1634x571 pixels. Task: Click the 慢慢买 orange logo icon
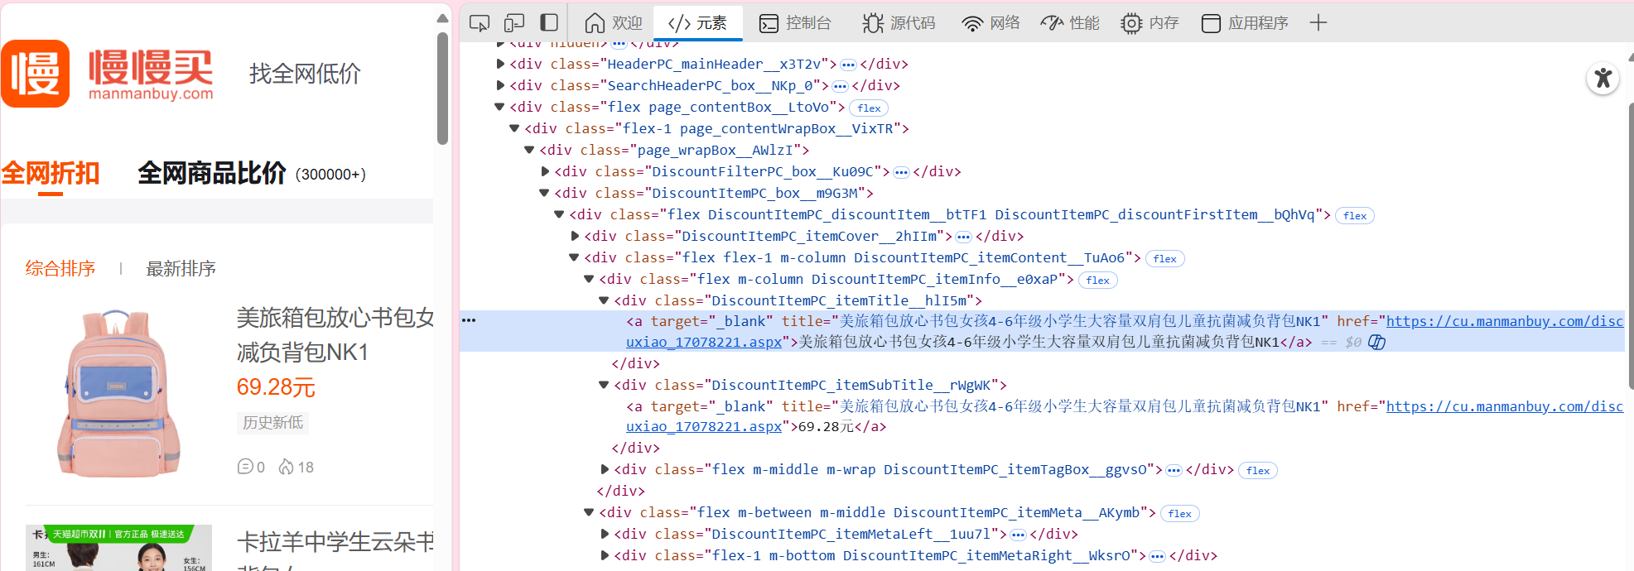36,74
